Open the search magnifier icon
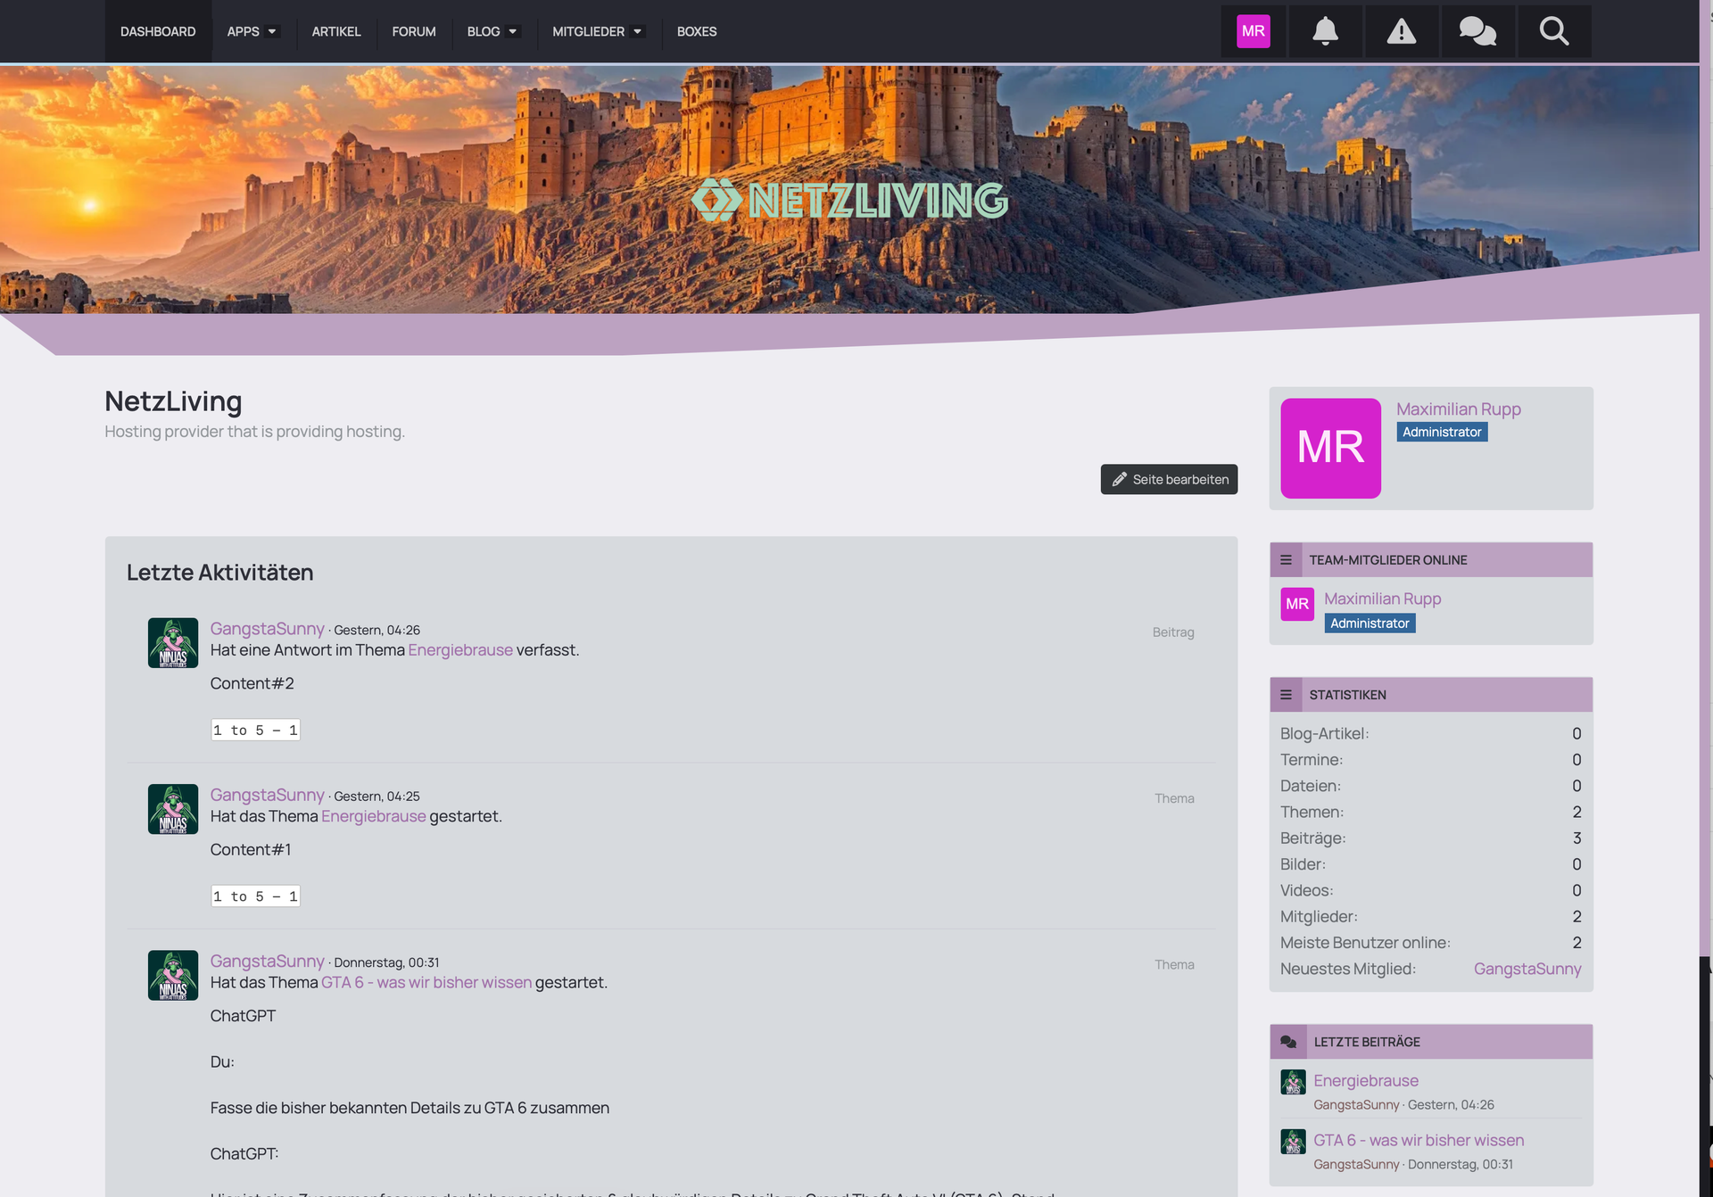1713x1197 pixels. tap(1553, 31)
